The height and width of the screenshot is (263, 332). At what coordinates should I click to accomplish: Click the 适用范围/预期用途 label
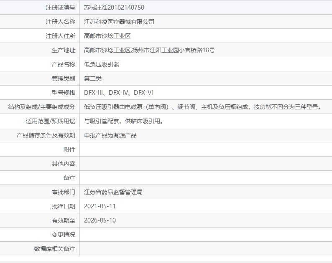(x=51, y=121)
